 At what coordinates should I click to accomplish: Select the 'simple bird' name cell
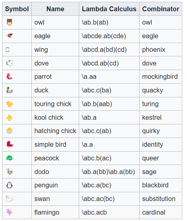50,145
